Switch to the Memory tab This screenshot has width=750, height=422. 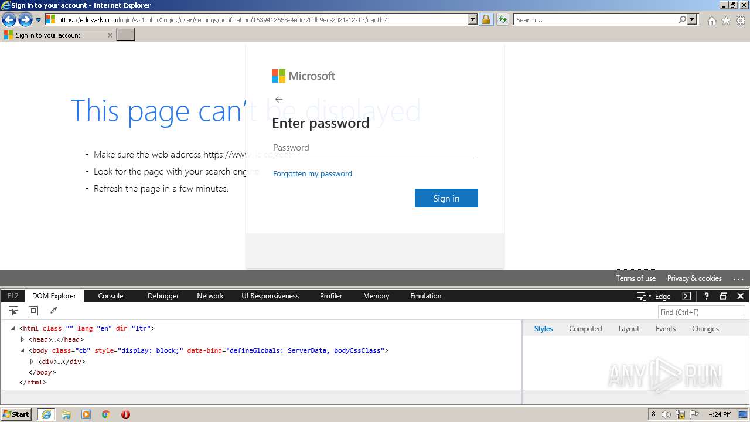point(376,296)
